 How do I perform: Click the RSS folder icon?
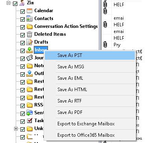point(29,105)
